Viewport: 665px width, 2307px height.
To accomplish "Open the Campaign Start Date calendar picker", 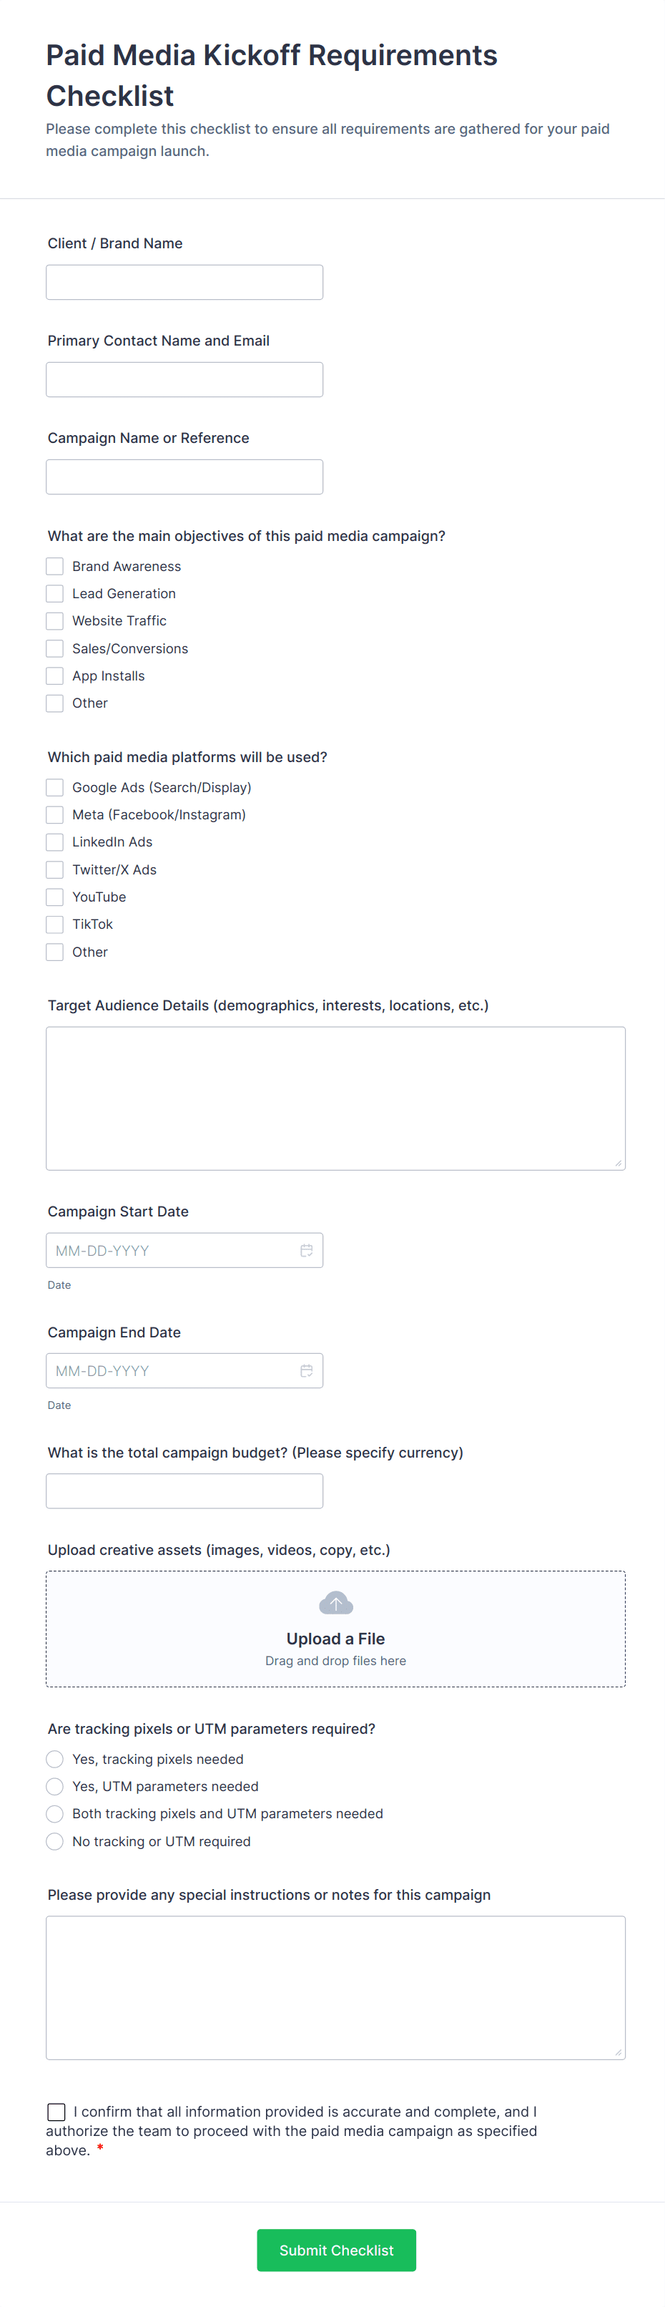I will point(307,1249).
